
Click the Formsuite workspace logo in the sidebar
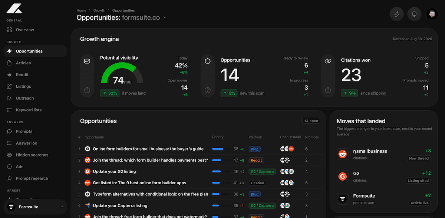click(11, 207)
